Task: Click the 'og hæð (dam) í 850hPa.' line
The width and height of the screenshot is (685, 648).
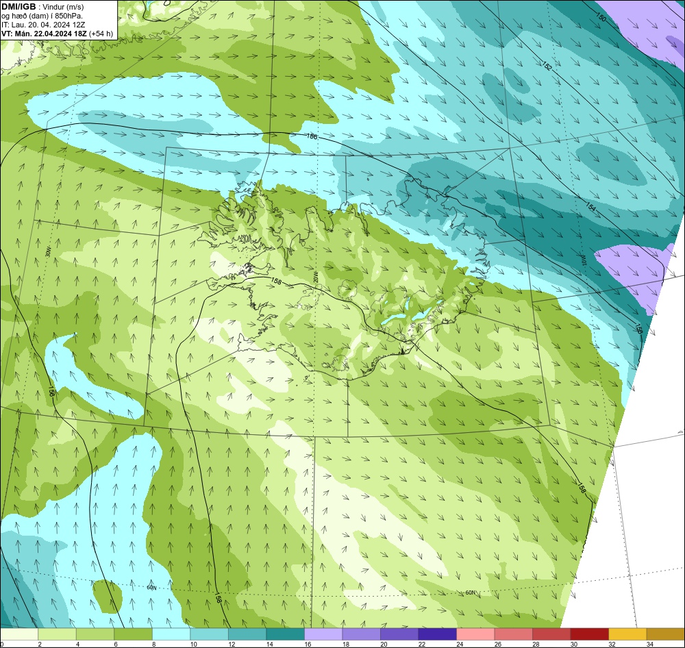Action: pos(42,16)
